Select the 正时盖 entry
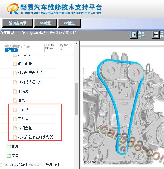 pyautogui.click(x=23, y=119)
